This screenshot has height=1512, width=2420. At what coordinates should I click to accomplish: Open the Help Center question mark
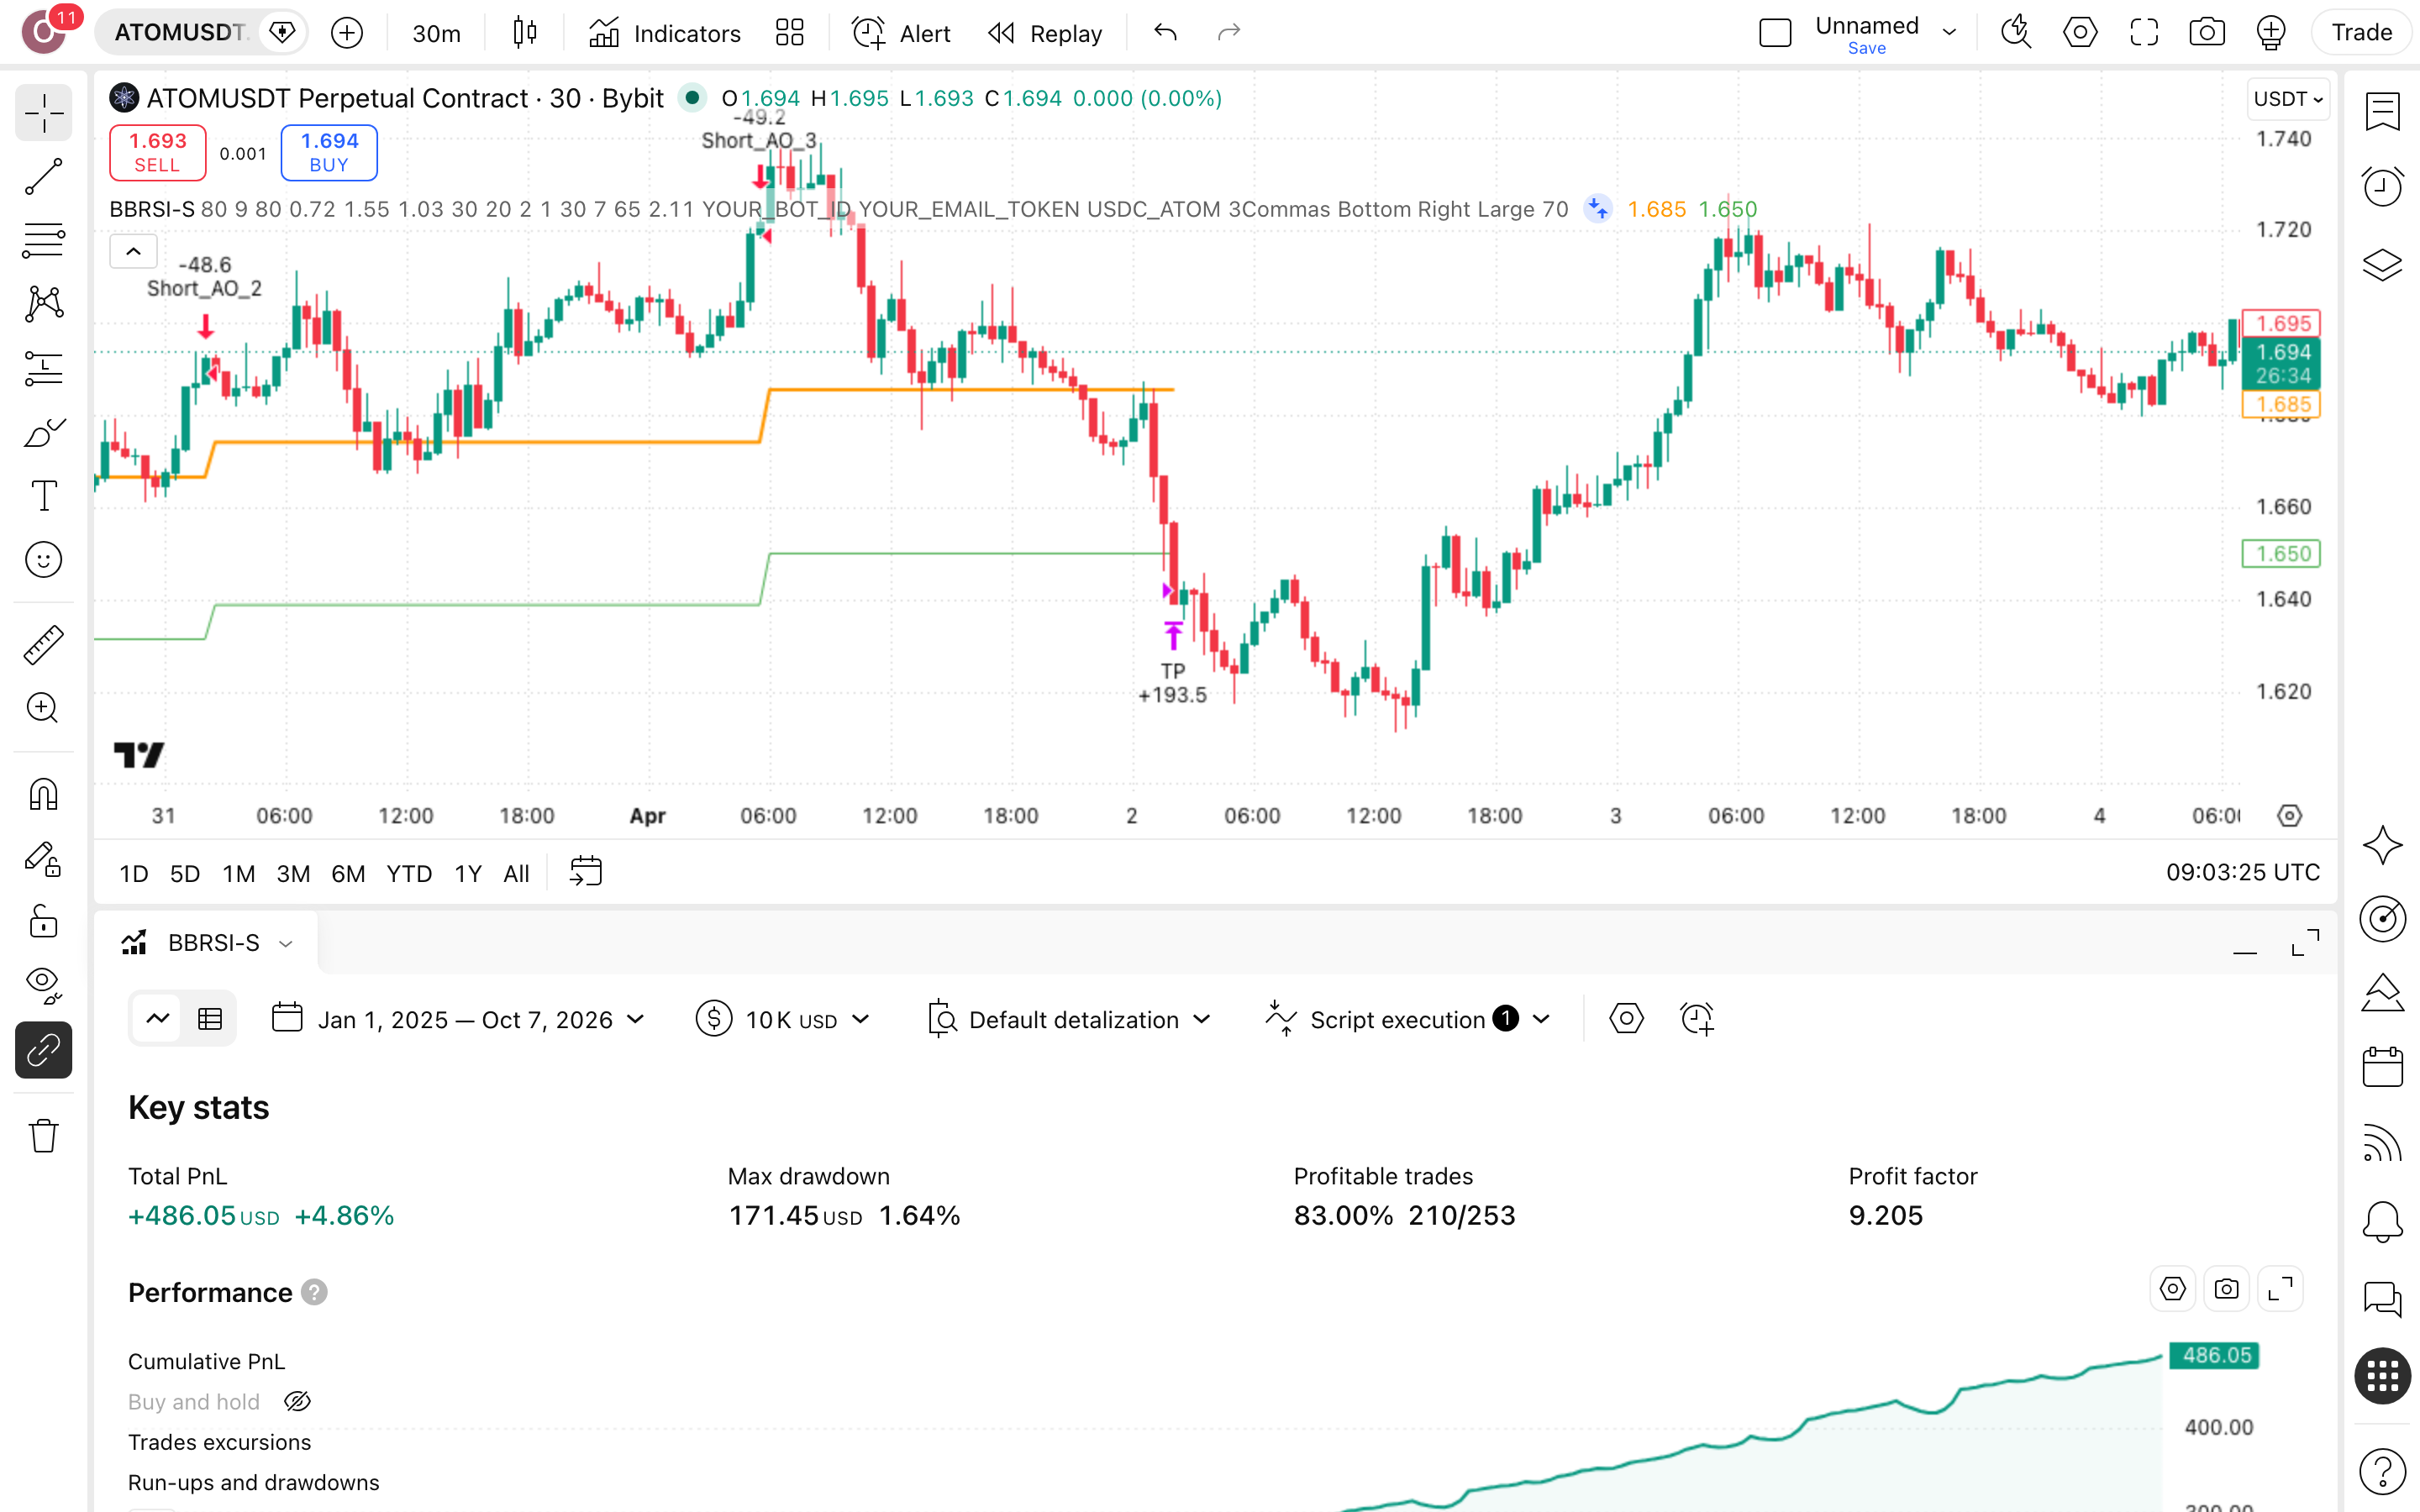2383,1471
